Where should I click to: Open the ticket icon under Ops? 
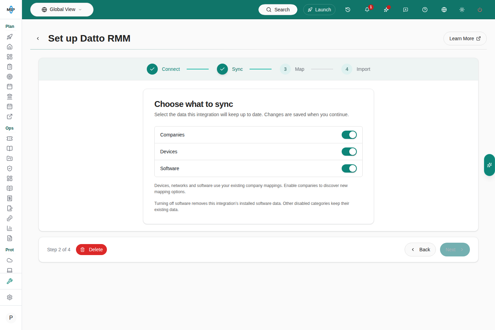tap(10, 139)
